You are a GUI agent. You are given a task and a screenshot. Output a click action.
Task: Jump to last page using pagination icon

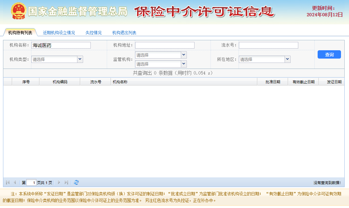[x=66, y=182]
